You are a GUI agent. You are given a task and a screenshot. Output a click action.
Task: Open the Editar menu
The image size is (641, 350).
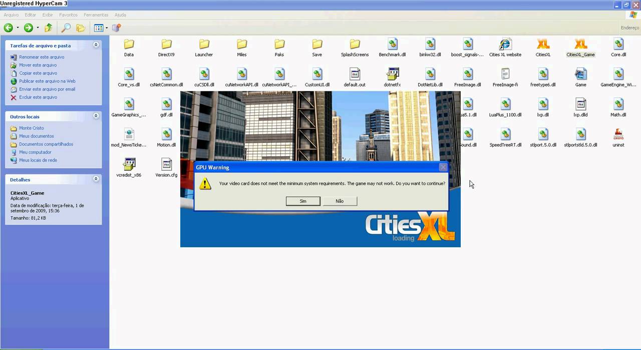(30, 15)
